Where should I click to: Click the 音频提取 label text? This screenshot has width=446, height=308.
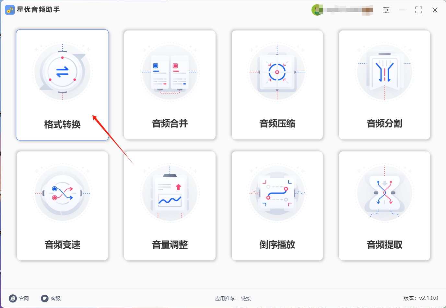click(384, 244)
